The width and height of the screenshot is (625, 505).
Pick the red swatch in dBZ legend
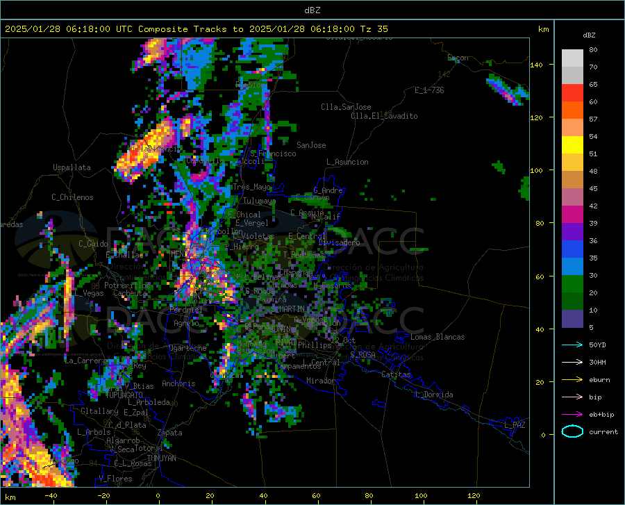click(x=572, y=92)
